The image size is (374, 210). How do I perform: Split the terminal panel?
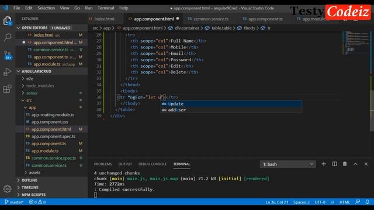coord(334,164)
